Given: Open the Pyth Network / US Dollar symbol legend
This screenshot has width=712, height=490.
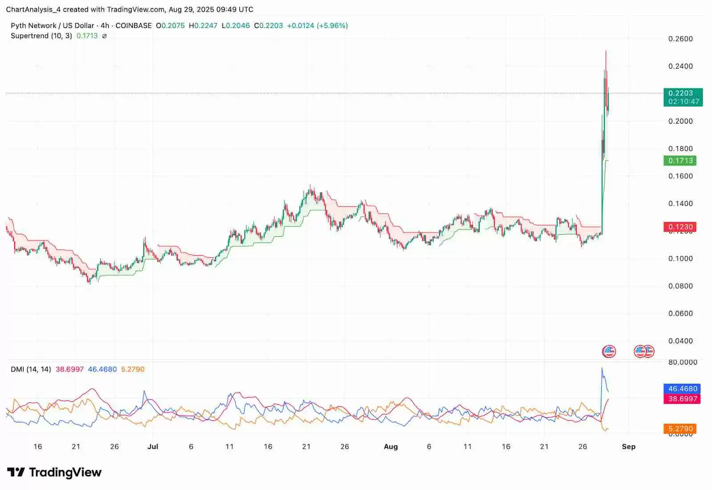Looking at the screenshot, I should point(53,25).
